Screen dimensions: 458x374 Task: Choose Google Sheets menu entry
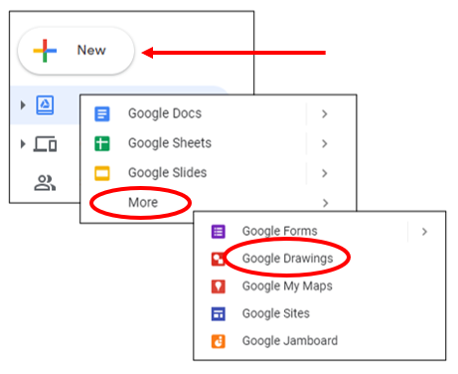[170, 143]
